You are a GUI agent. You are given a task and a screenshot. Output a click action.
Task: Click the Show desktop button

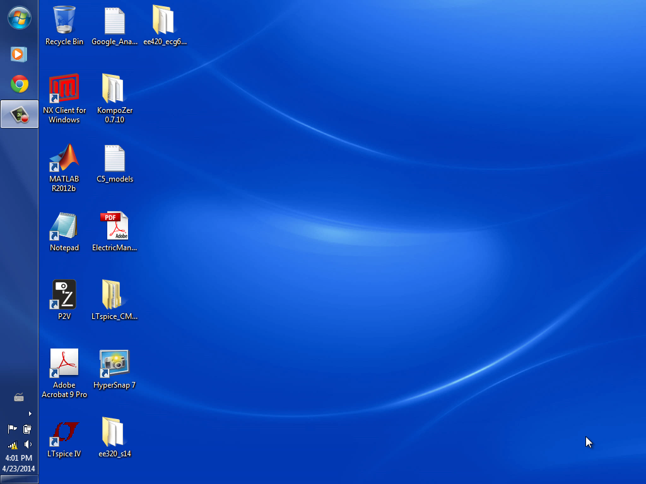tap(20, 480)
